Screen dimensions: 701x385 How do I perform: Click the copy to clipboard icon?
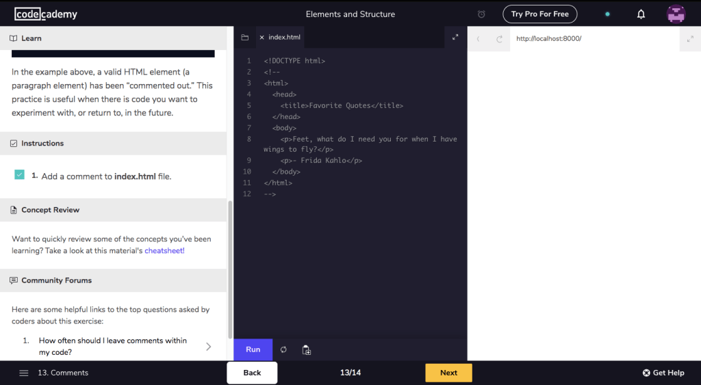[x=307, y=350]
